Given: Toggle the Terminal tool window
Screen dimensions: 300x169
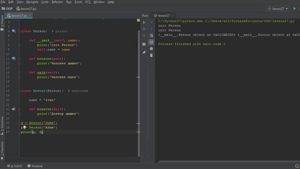Looking at the screenshot, I should point(35,166).
